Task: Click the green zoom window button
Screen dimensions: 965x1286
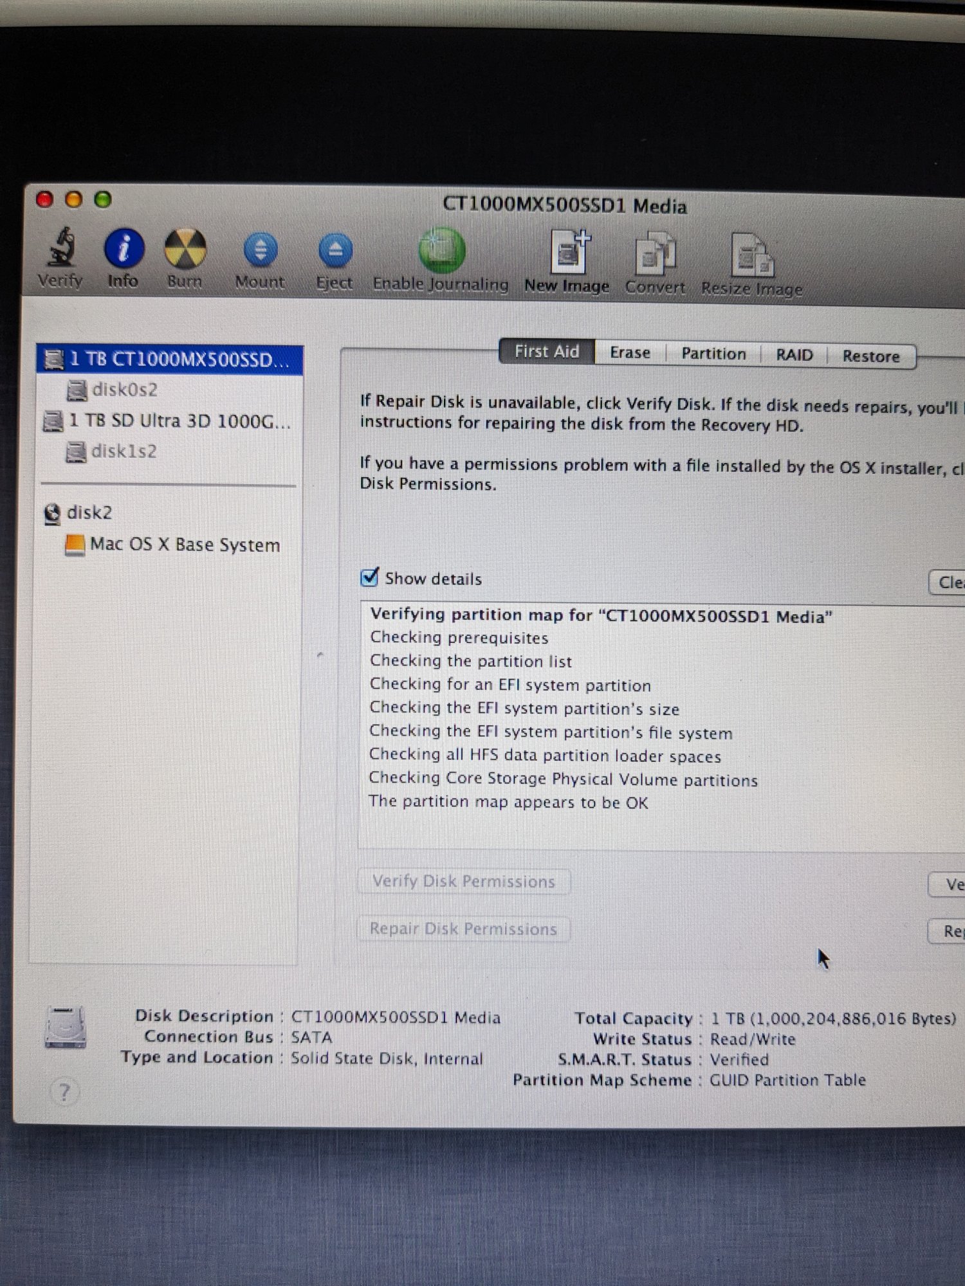Action: pos(103,199)
